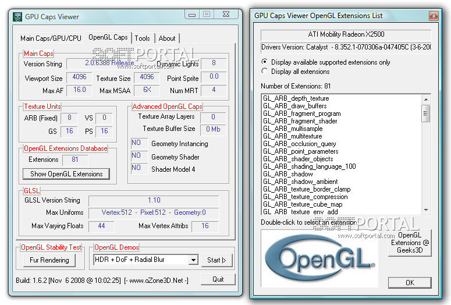Select GL_ARB_occlusion_query extension

click(x=300, y=144)
